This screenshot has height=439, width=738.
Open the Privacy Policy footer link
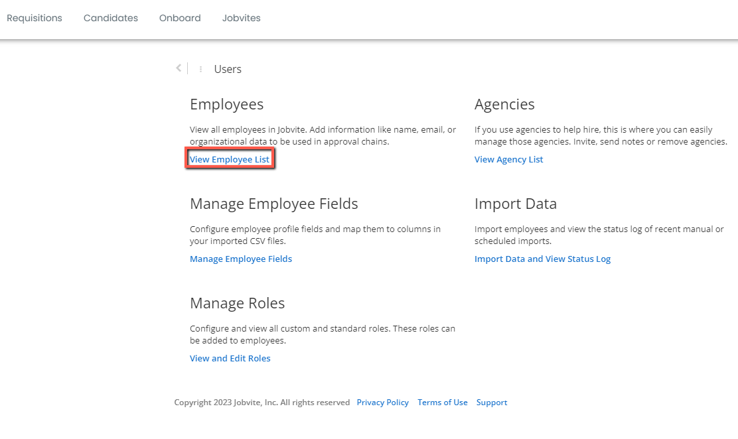tap(383, 403)
